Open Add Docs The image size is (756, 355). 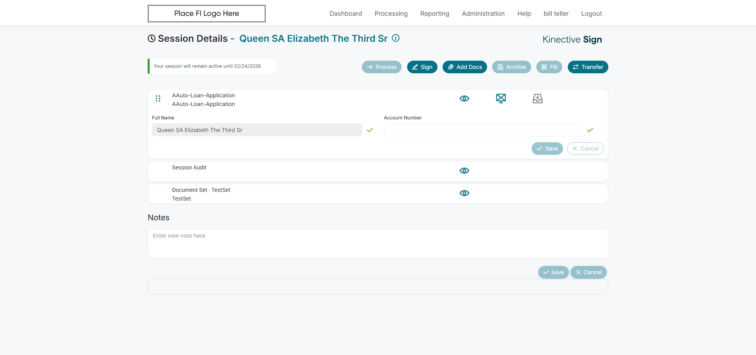coord(465,67)
